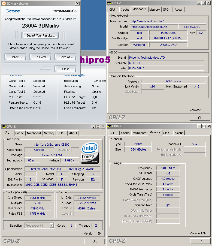This screenshot has height=246, width=212.
Task: Close the 3DMark Score dialog via X
Action: [77, 4]
